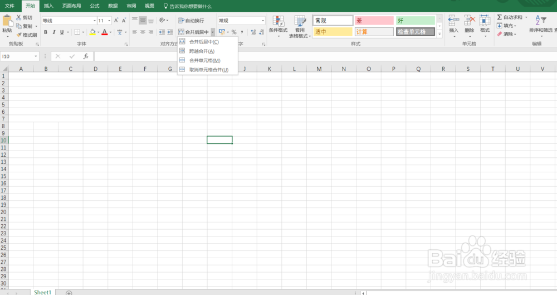Open the Fill (填充) menu
The width and height of the screenshot is (557, 295).
click(x=506, y=26)
